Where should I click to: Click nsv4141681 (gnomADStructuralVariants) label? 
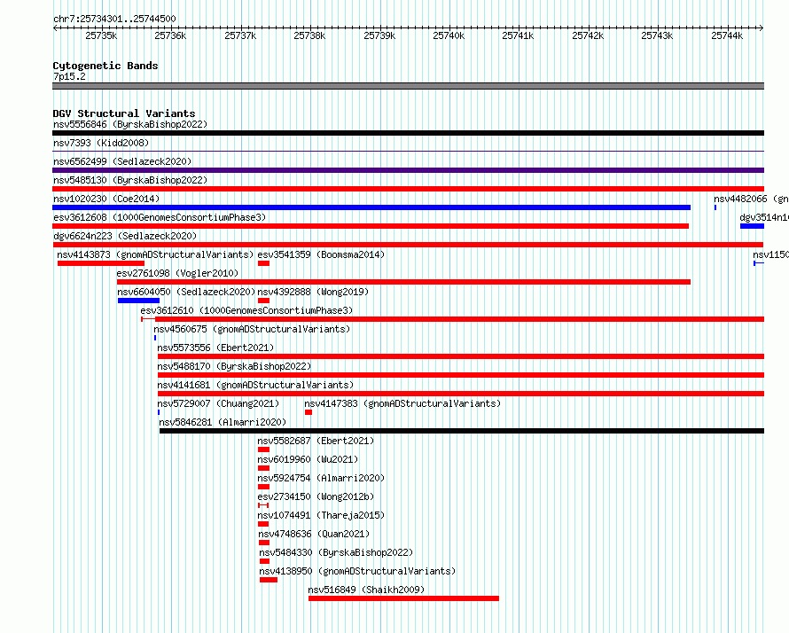[255, 385]
